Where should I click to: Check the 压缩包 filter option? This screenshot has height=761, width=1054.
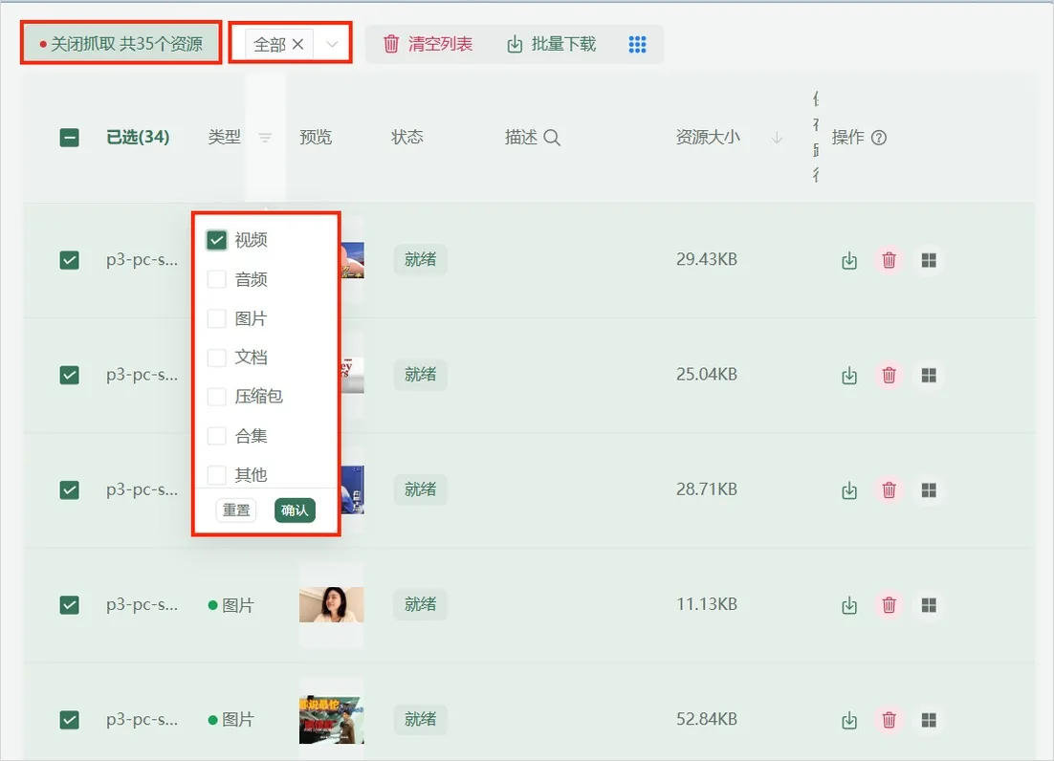tap(216, 397)
